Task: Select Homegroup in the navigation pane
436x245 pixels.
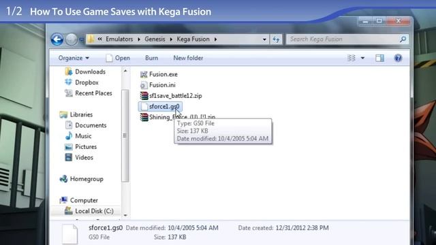Action: point(87,179)
